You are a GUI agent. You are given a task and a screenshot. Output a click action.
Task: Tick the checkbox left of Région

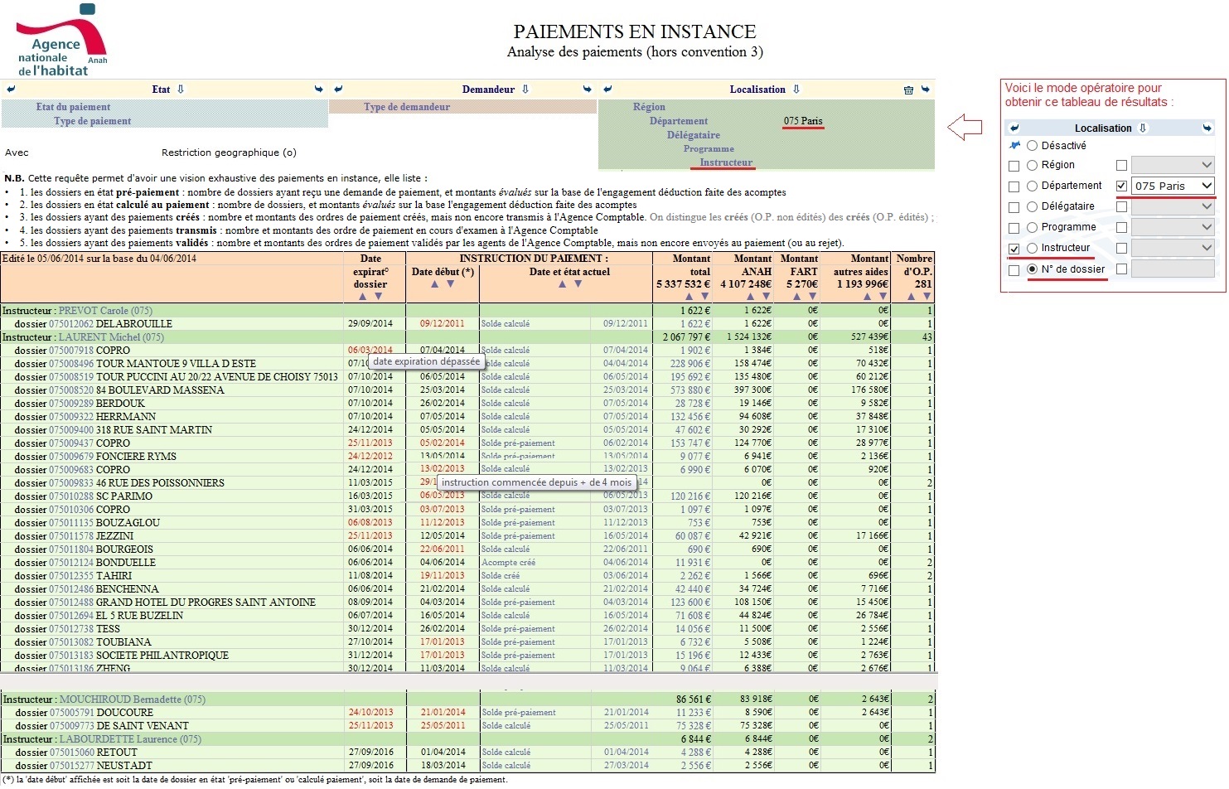(x=1014, y=166)
